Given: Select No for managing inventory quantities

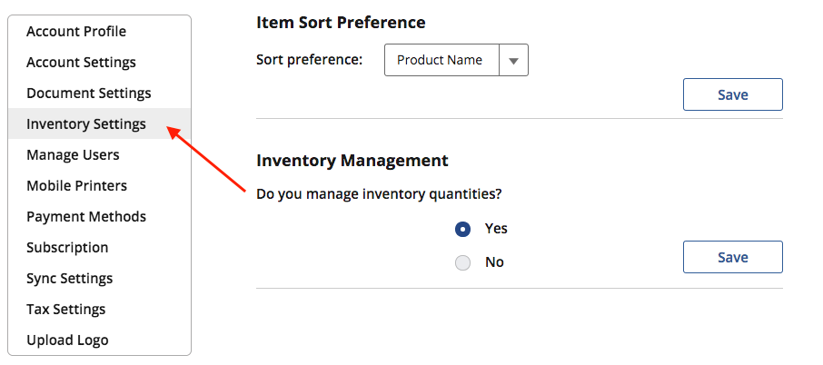Looking at the screenshot, I should click(x=463, y=263).
